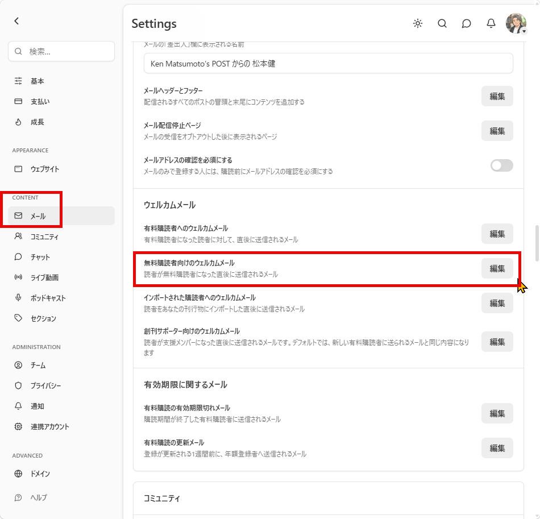Click the flame icon beside 成長
The image size is (540, 519).
[18, 122]
